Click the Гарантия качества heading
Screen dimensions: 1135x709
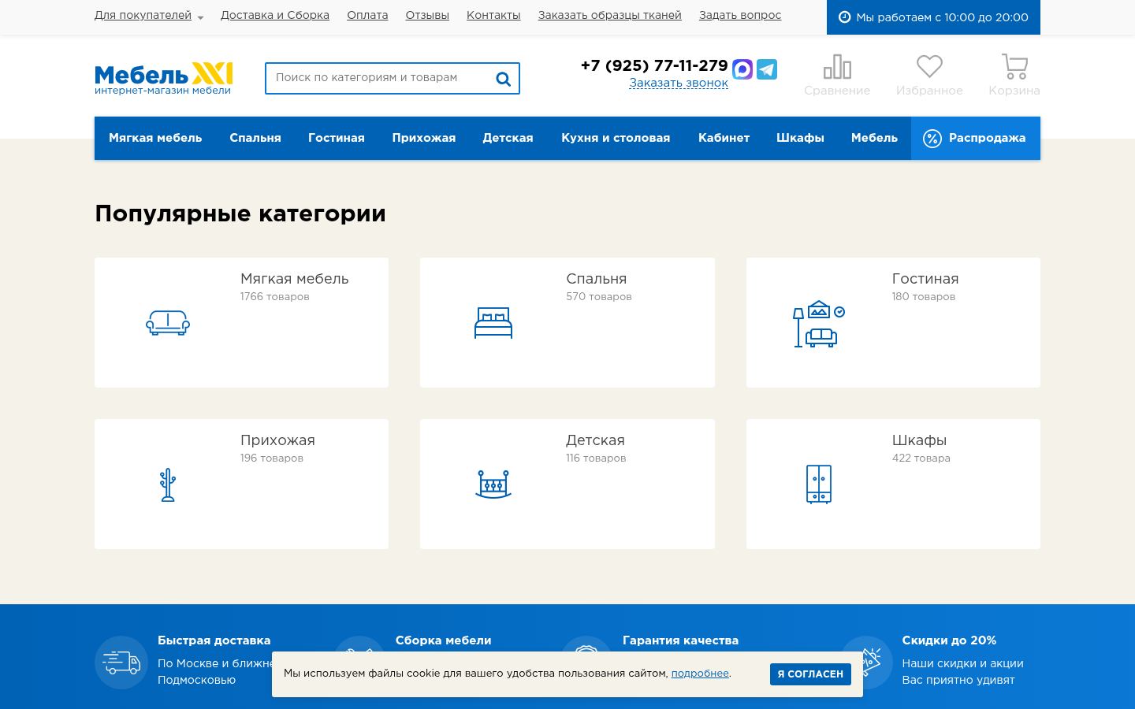pyautogui.click(x=680, y=640)
